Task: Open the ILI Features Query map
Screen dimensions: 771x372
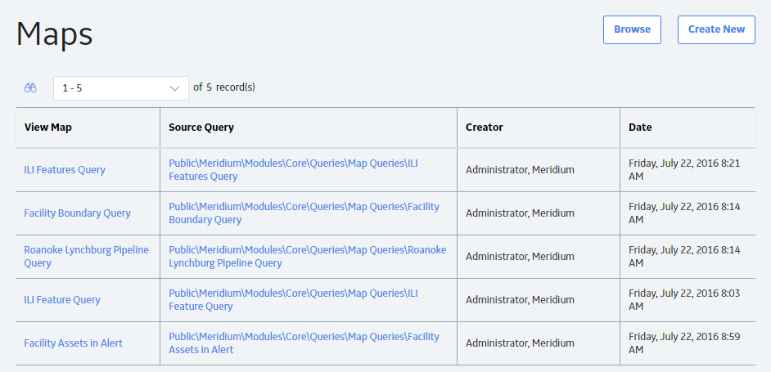Action: [x=65, y=170]
